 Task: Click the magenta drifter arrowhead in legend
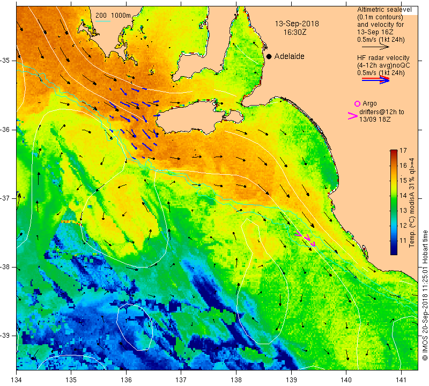click(x=353, y=116)
